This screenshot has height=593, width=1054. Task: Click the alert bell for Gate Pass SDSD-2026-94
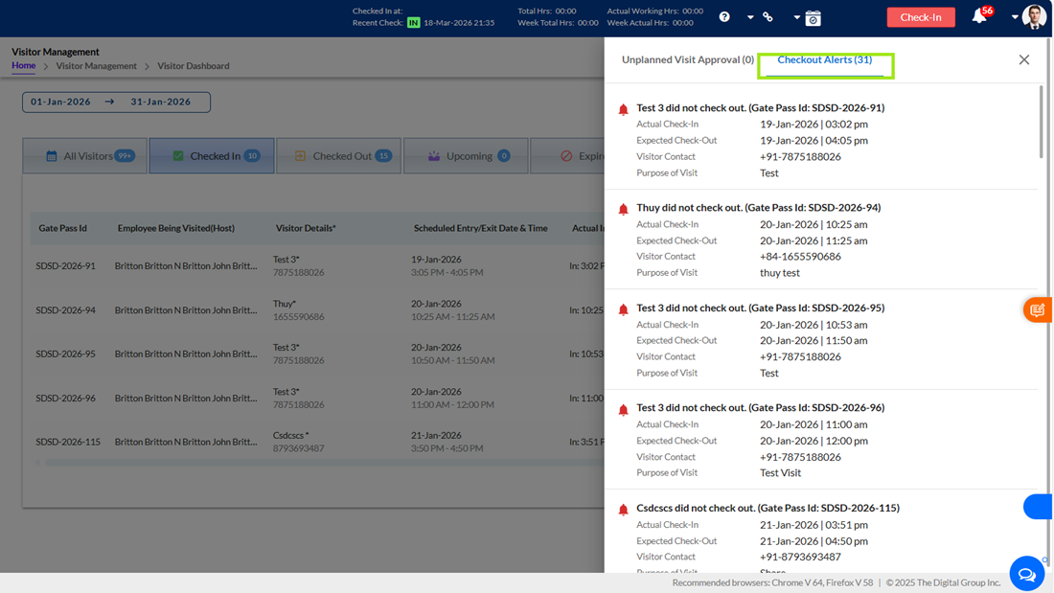[623, 209]
